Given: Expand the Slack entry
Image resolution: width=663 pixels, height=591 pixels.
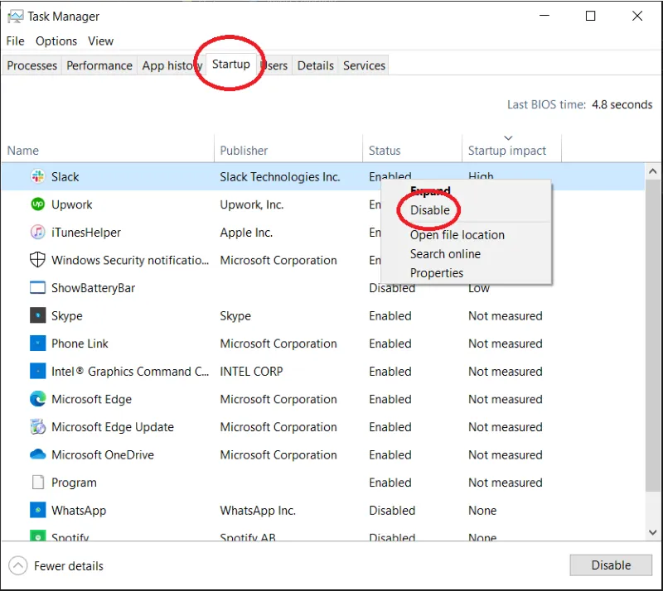Looking at the screenshot, I should (430, 191).
